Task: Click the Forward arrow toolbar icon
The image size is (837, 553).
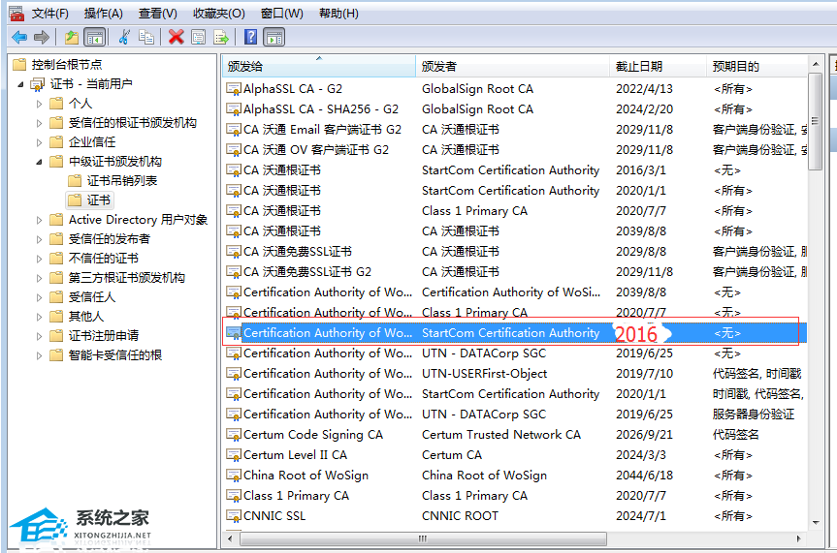Action: click(x=41, y=38)
